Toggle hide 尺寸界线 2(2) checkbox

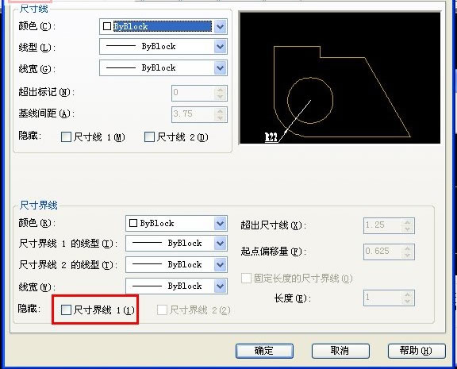162,309
